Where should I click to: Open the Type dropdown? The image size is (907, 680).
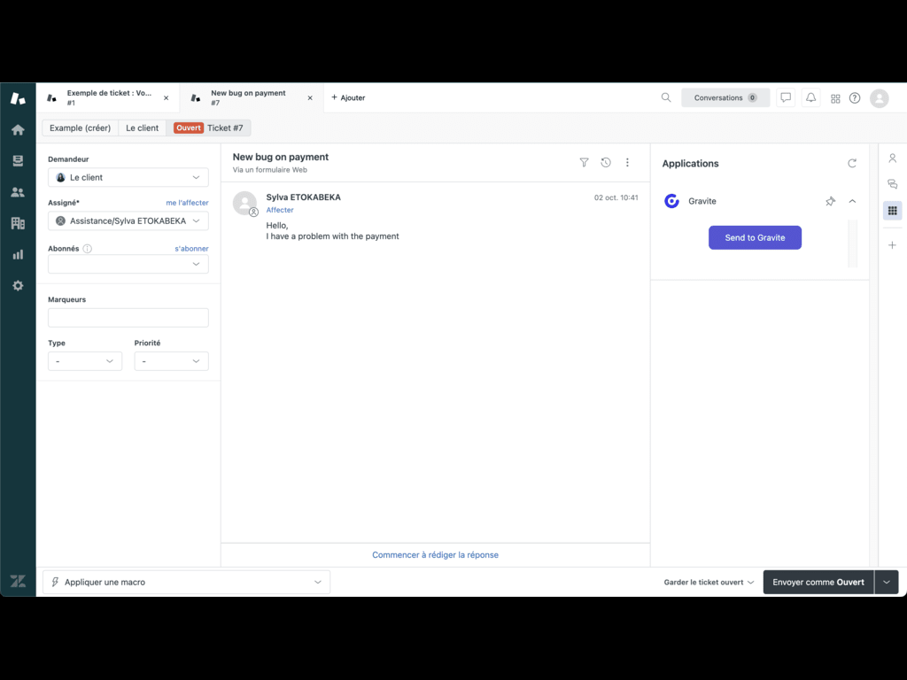tap(85, 361)
